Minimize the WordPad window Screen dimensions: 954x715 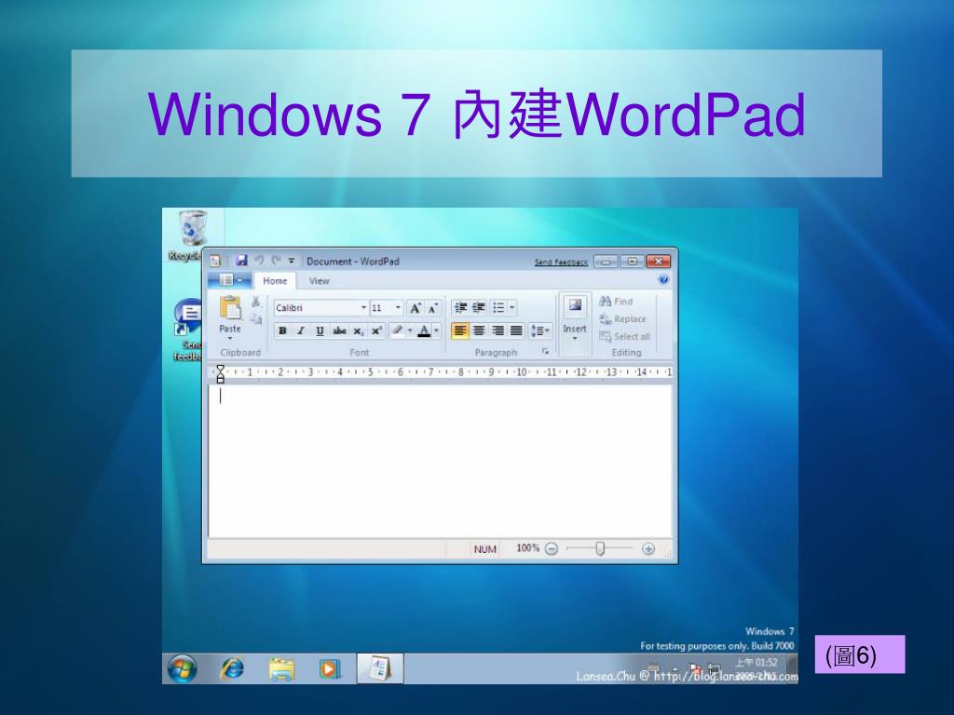click(x=606, y=262)
